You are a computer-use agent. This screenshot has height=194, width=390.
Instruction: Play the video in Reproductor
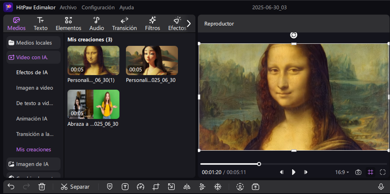293,172
